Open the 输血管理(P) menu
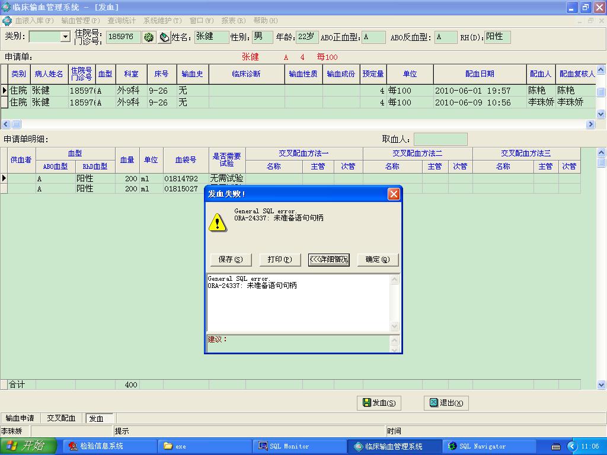This screenshot has height=455, width=607. (x=80, y=21)
